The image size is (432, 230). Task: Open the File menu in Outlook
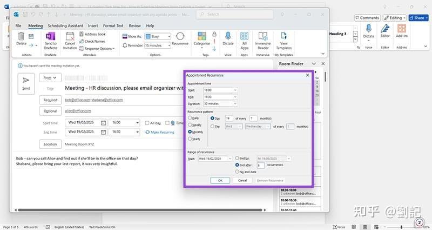point(18,25)
